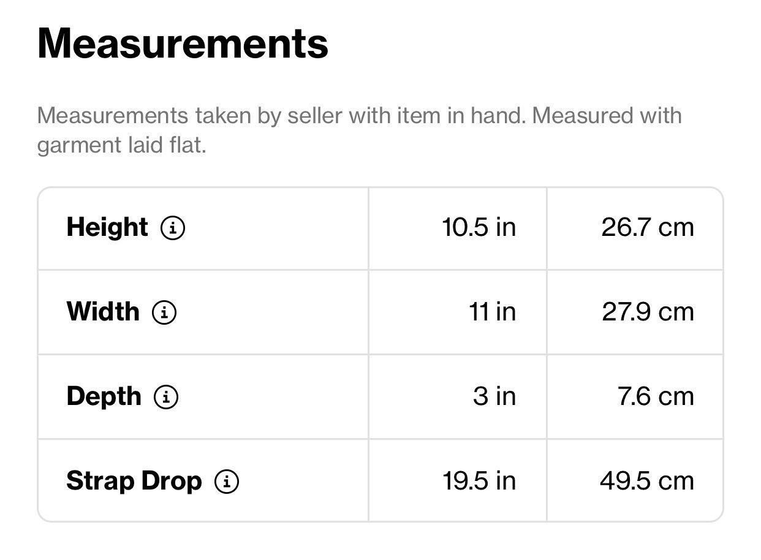Image resolution: width=761 pixels, height=560 pixels.
Task: Click the 3 in depth value
Action: (x=494, y=396)
